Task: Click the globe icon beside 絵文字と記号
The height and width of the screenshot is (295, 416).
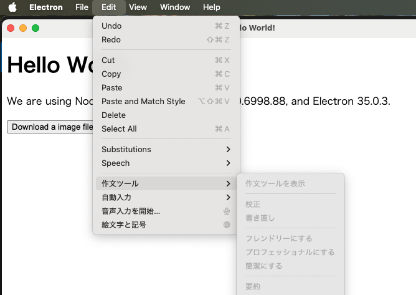Action: pyautogui.click(x=227, y=225)
